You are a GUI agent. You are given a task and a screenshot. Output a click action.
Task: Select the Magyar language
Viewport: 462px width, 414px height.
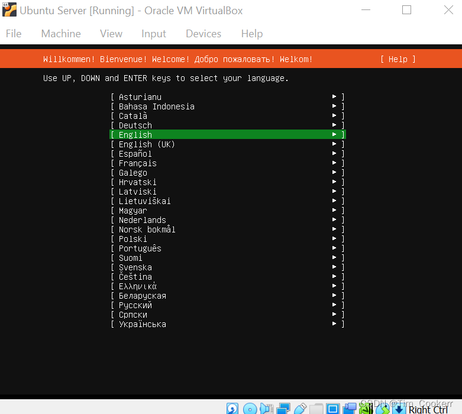228,211
